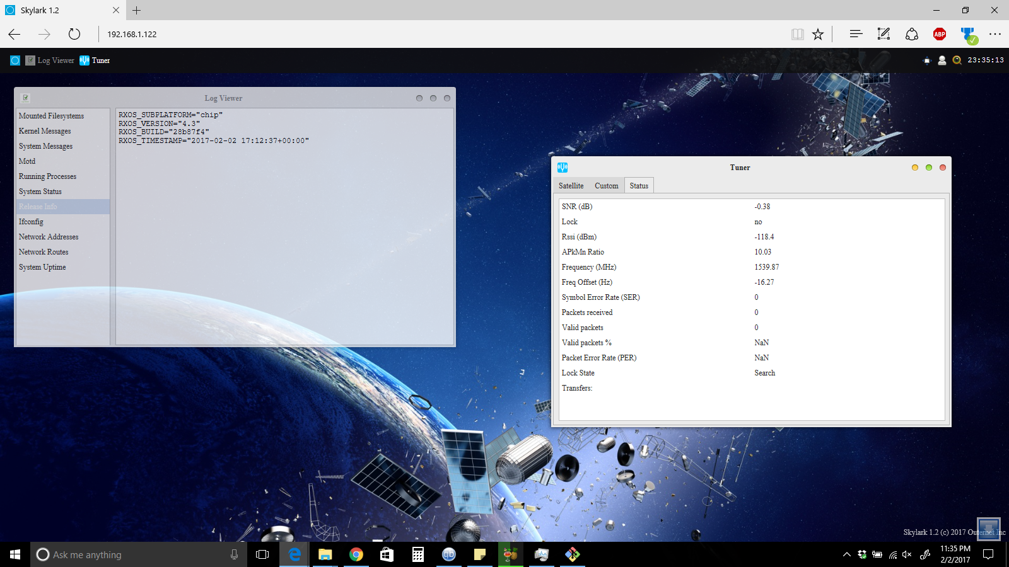Click the window-move arrows icon in Skylark tray
Image resolution: width=1009 pixels, height=567 pixels.
(926, 60)
